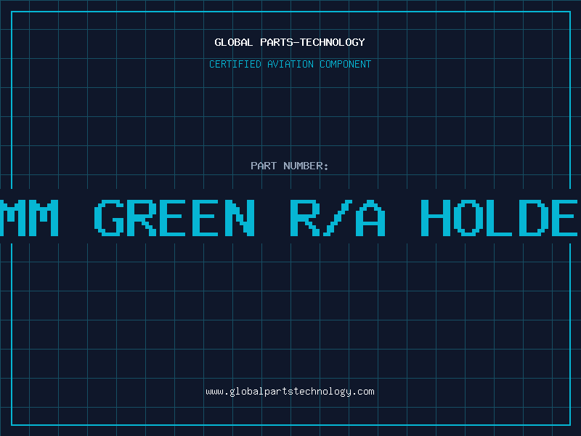Open the www.globalpartstechnology.com link
The height and width of the screenshot is (436, 581).
(290, 392)
